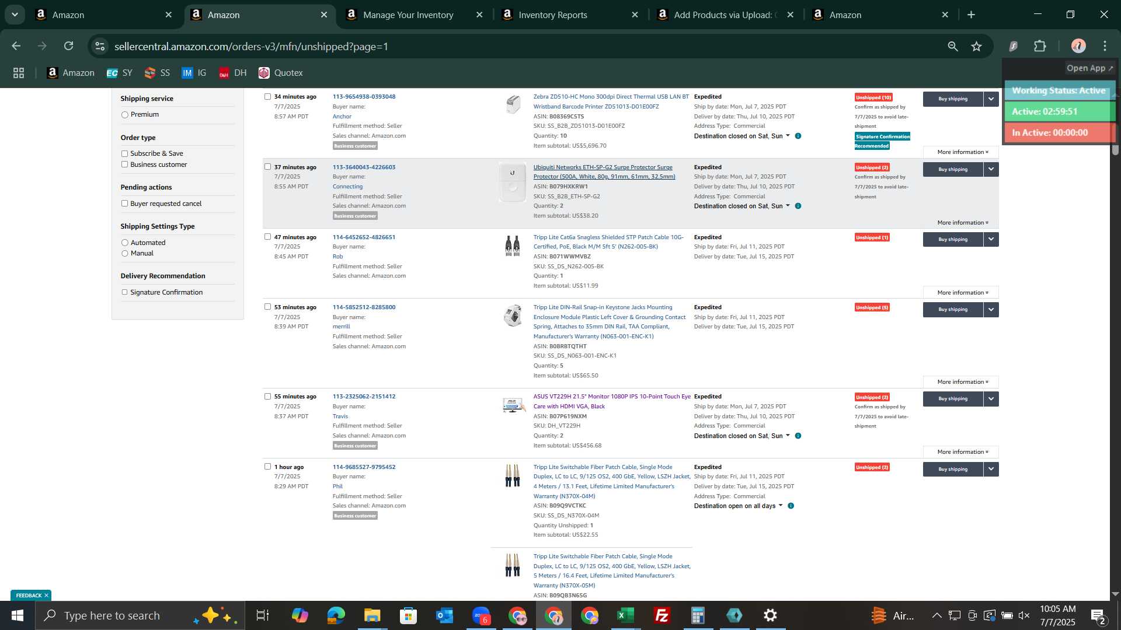1121x630 pixels.
Task: Open Ubiquiti Networks ETH-SP-G2 product link
Action: tap(604, 172)
